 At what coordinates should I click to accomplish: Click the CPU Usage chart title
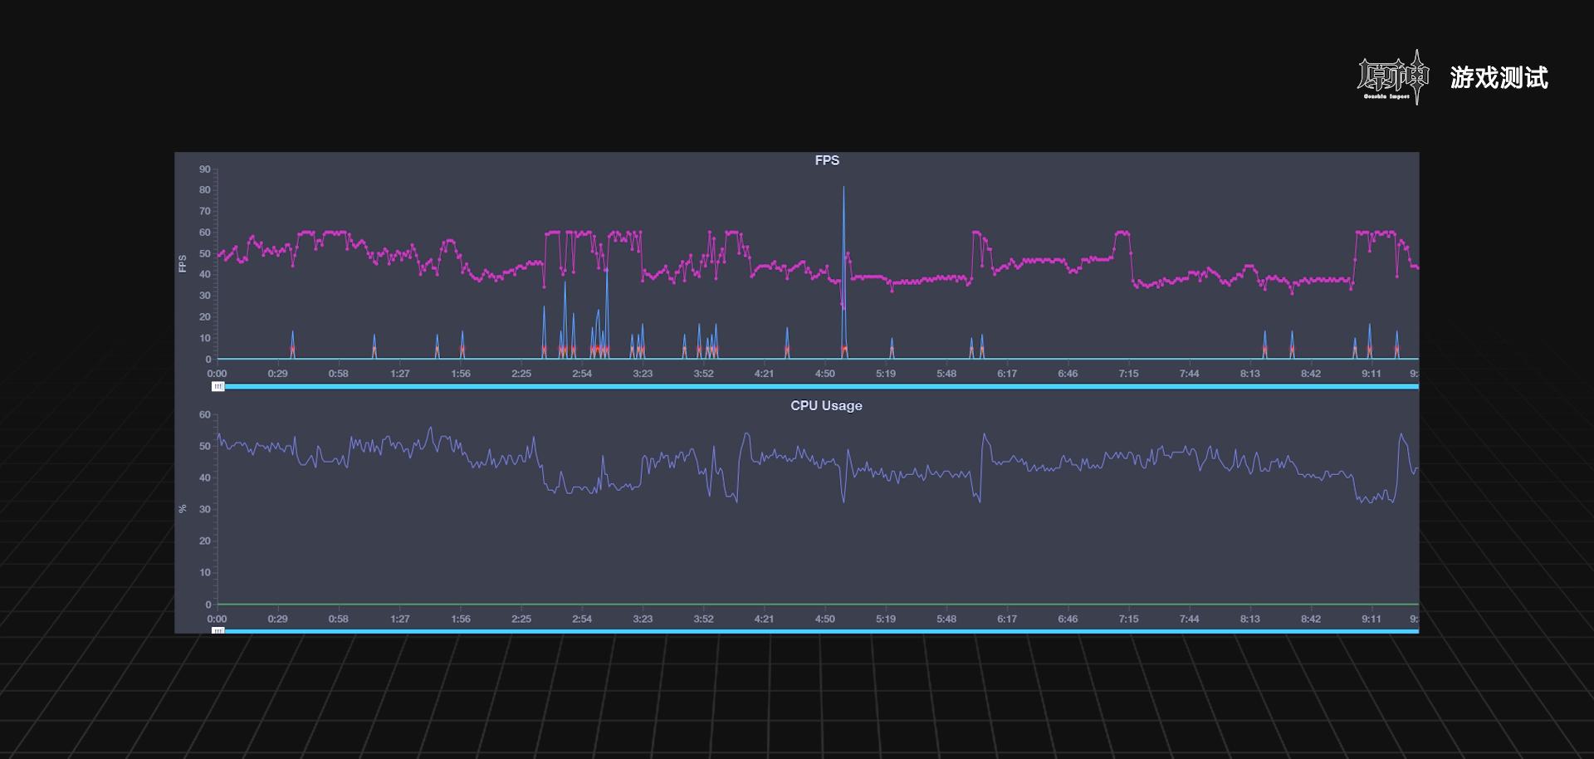826,405
